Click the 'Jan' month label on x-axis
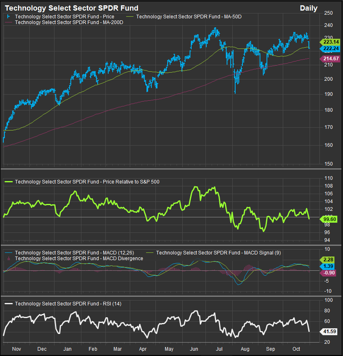This screenshot has height=356, width=343. 67,349
